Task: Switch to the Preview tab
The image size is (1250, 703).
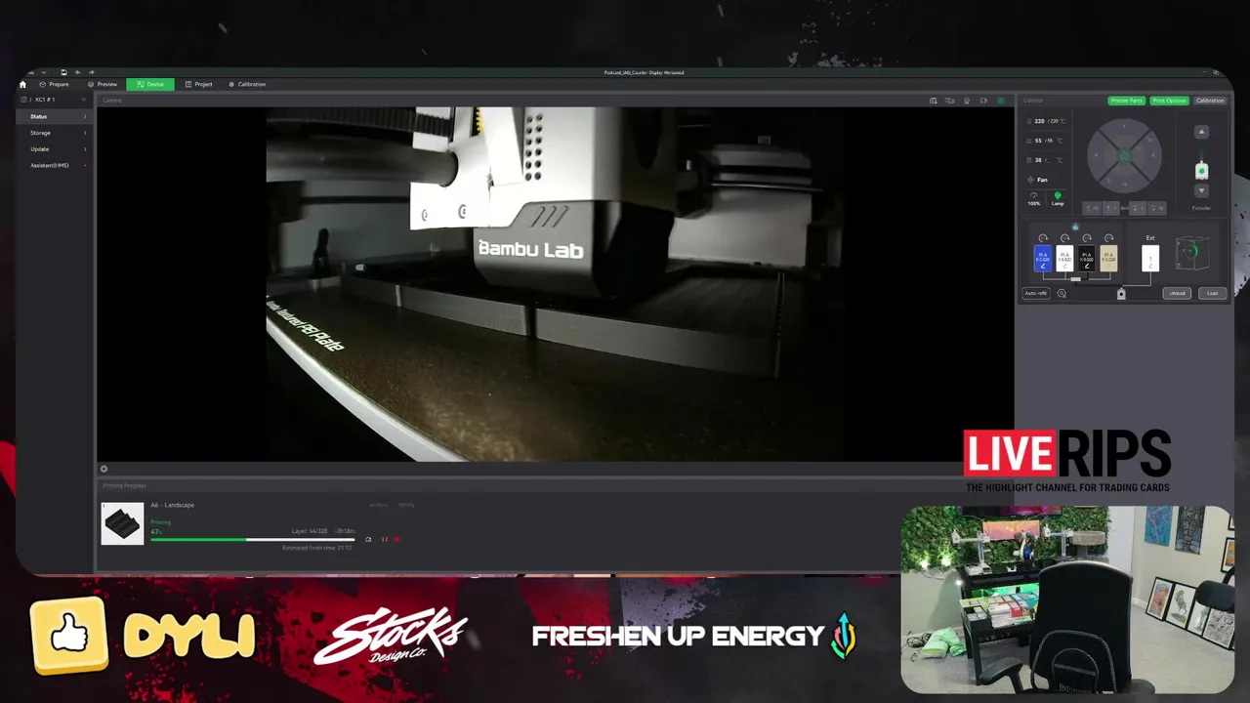Action: [102, 84]
